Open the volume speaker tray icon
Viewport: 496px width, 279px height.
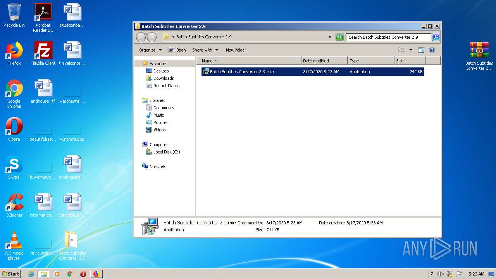(x=441, y=274)
